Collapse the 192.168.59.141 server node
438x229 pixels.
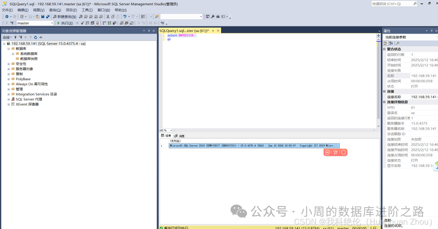click(4, 43)
